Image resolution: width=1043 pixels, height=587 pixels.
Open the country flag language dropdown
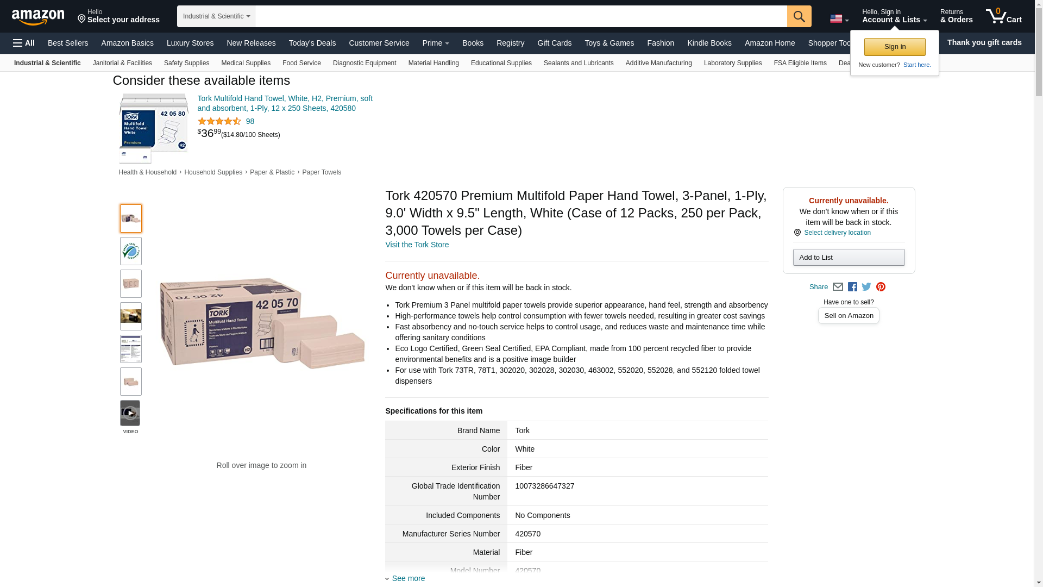pyautogui.click(x=839, y=19)
